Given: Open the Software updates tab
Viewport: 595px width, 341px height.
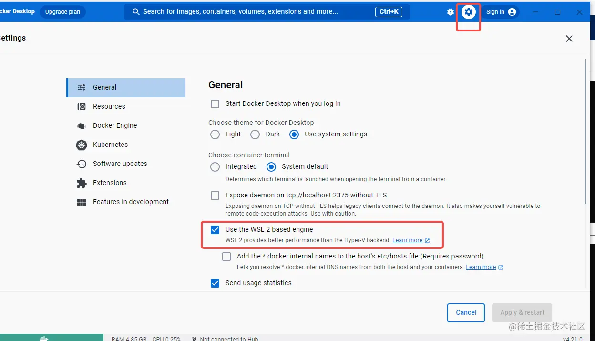Looking at the screenshot, I should 126,164.
